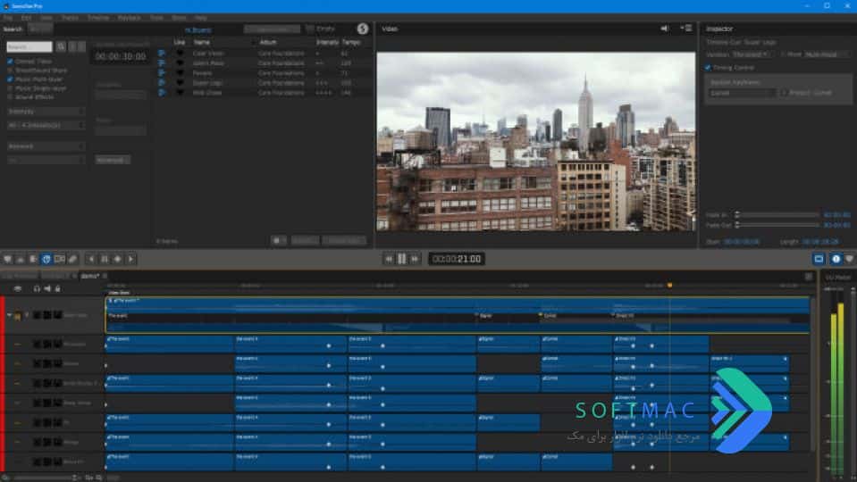This screenshot has height=482, width=857.
Task: Click the highlighted blue timeline tool icon
Action: click(46, 259)
